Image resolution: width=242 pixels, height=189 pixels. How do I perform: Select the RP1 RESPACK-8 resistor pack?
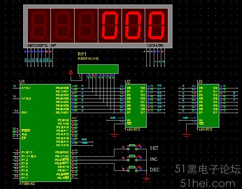click(x=98, y=69)
